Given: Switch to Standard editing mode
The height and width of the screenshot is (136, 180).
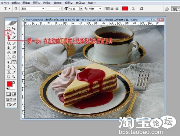Looking at the screenshot, I should 9,94.
